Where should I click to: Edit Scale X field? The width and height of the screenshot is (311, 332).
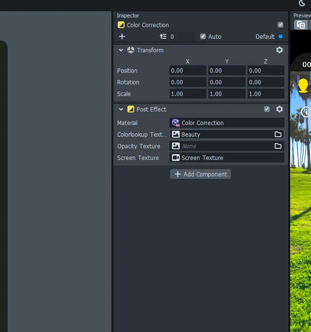(187, 94)
